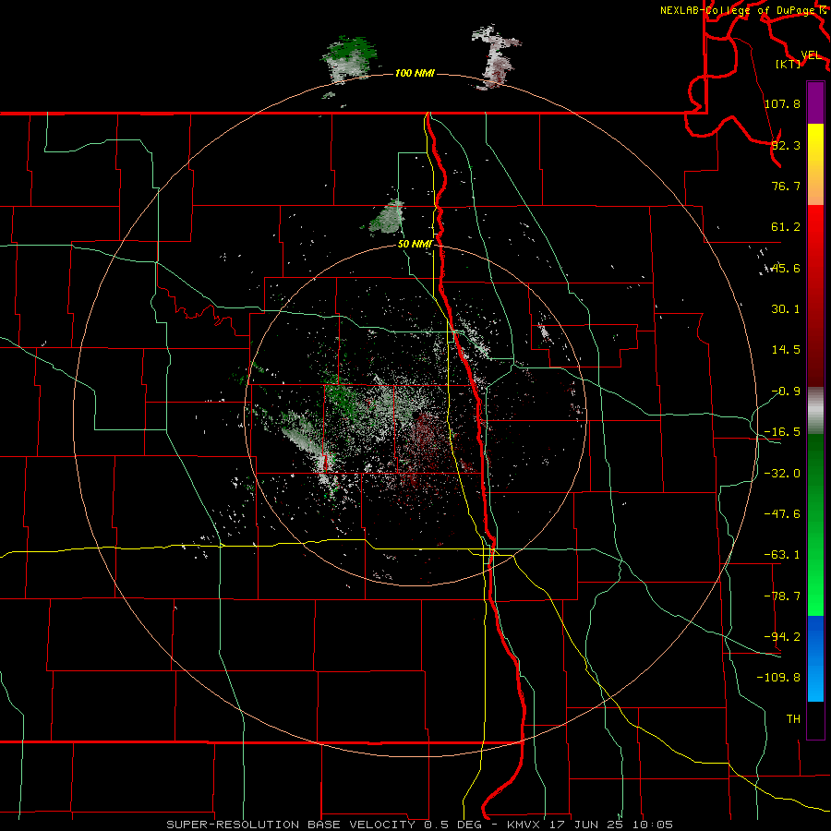
Task: Click the 30.1 scale value
Action: [786, 309]
